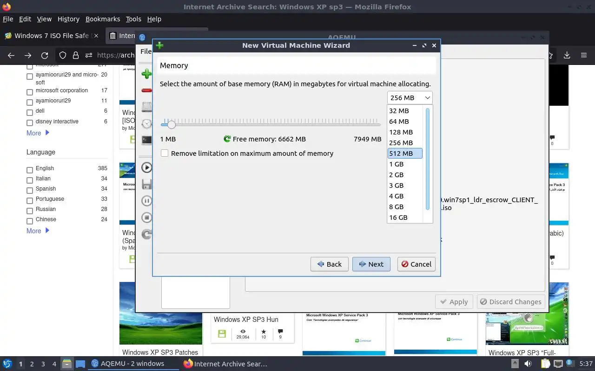
Task: Click the eject removable media tray icon
Action: [515, 364]
